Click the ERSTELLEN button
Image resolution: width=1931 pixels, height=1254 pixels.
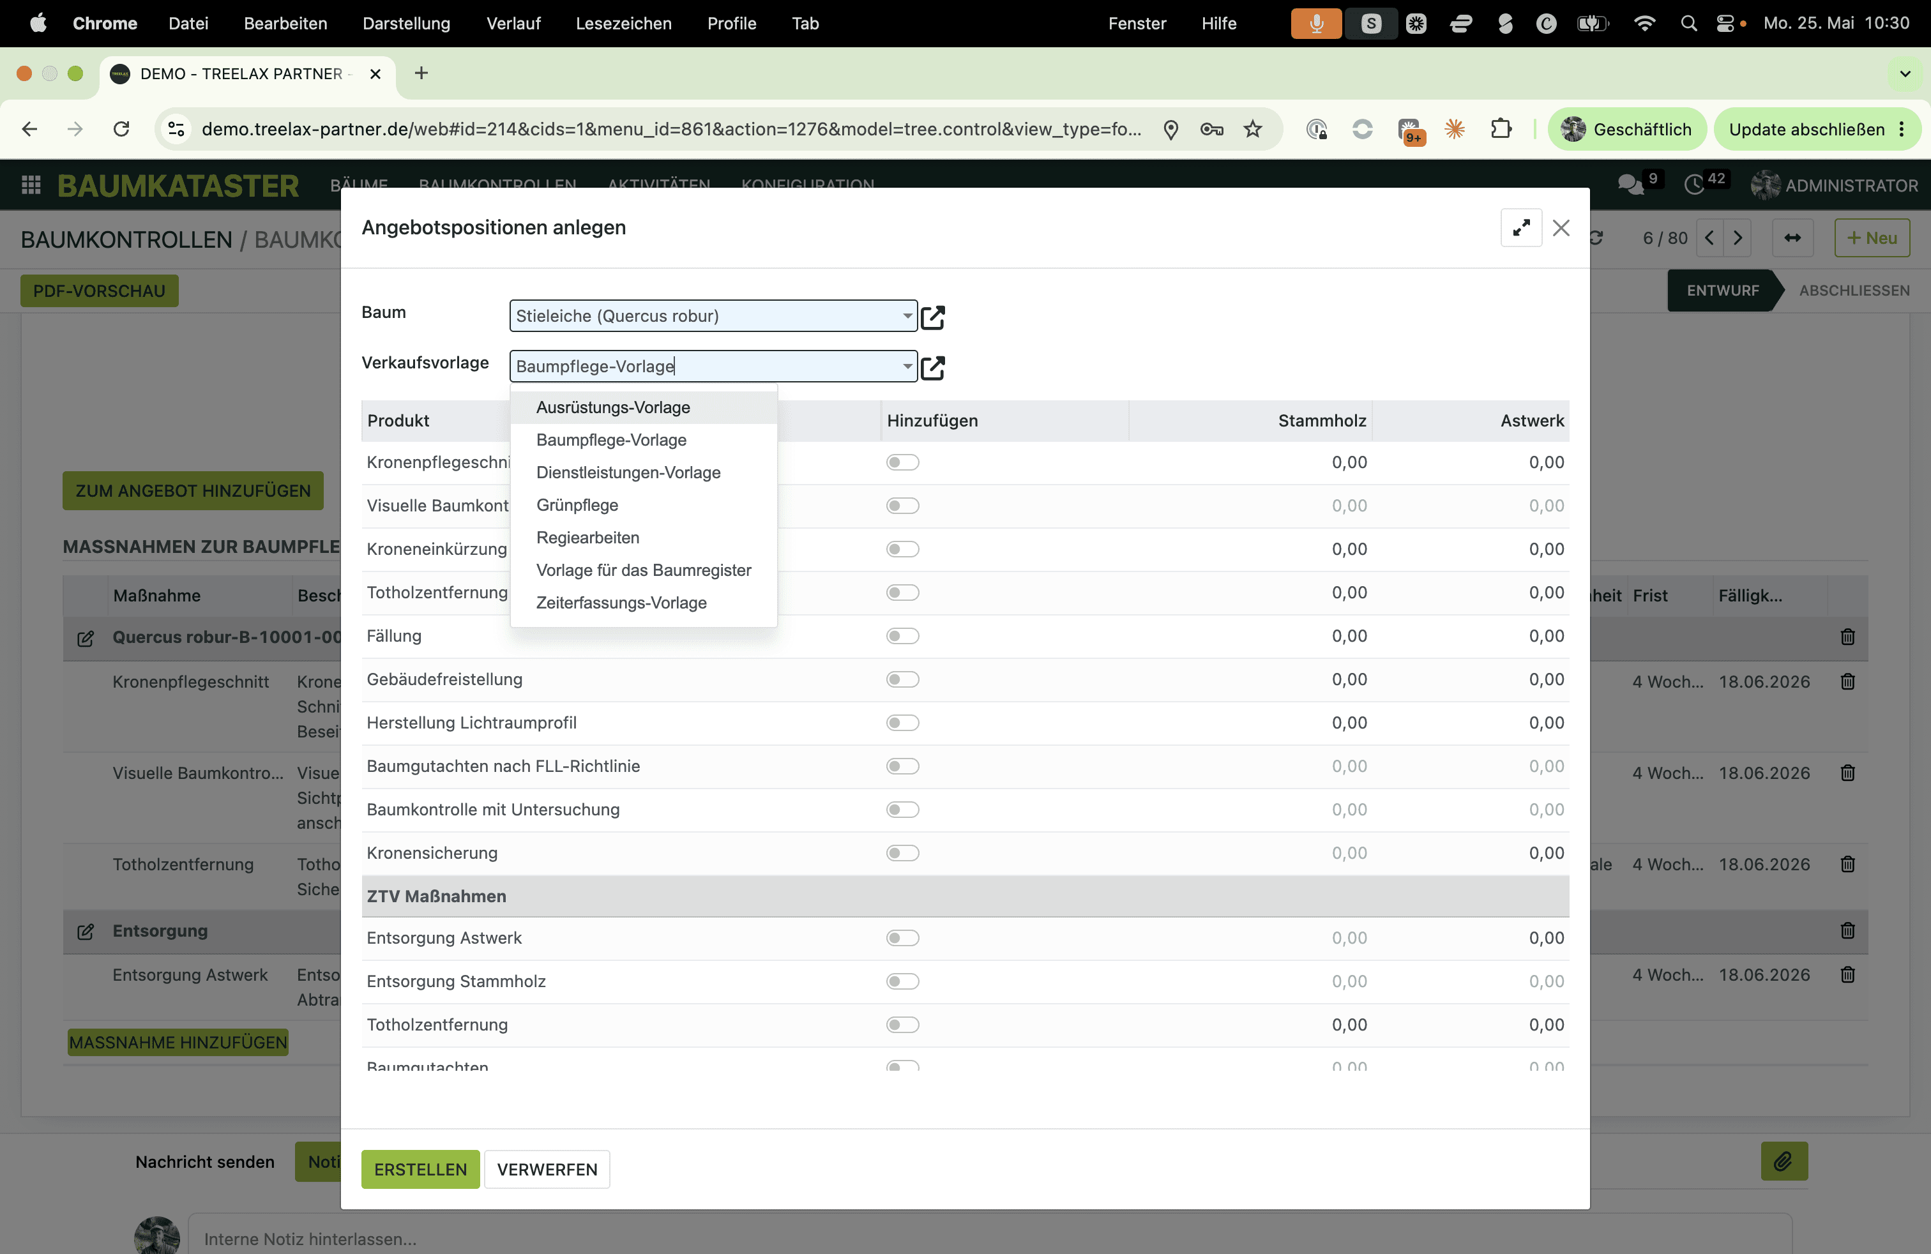click(420, 1169)
